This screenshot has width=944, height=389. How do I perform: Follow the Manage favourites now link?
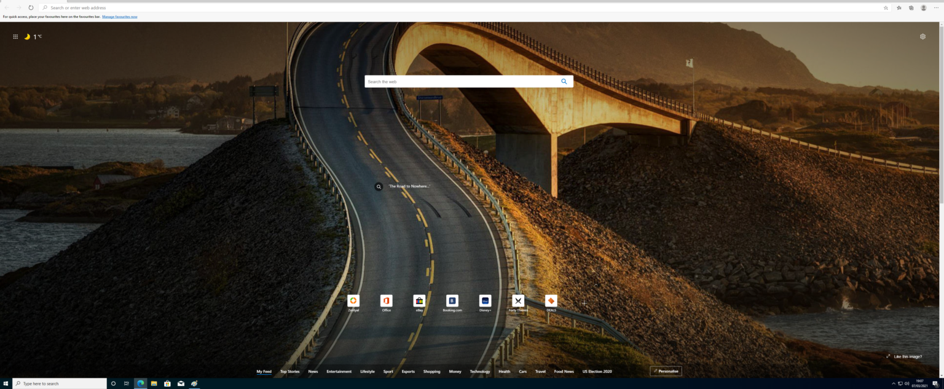click(x=119, y=16)
